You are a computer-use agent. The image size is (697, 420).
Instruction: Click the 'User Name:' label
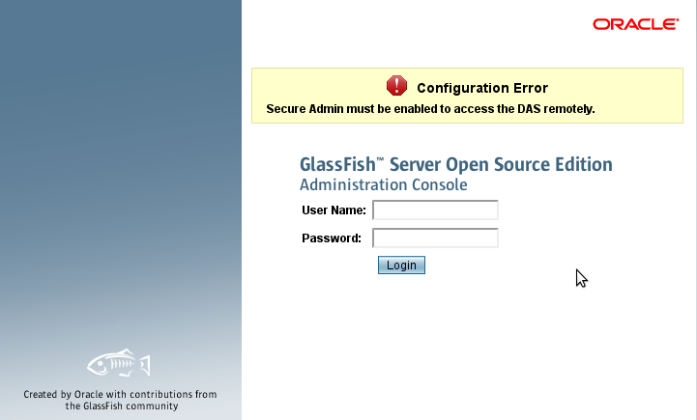point(334,210)
